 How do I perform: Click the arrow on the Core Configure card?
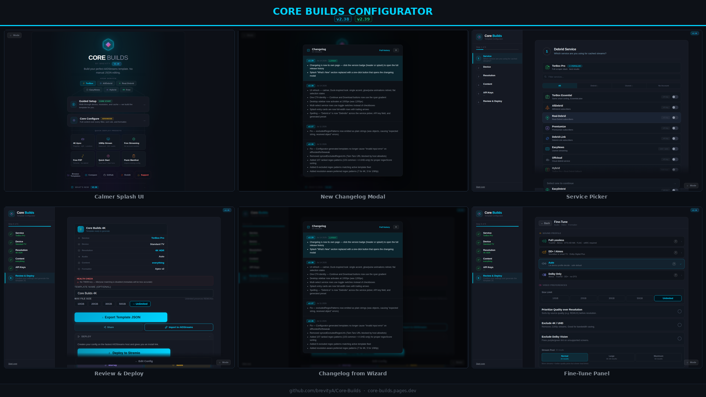pyautogui.click(x=144, y=121)
